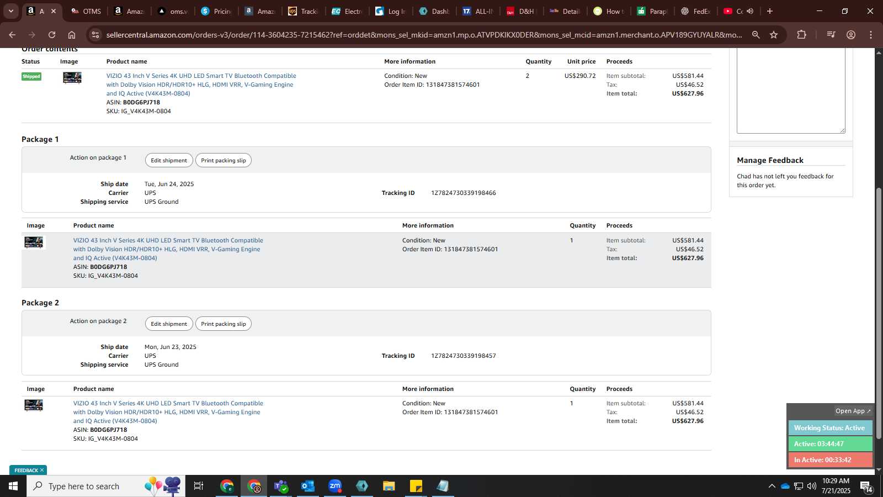Screen dimensions: 883x497
Task: Go back to the previous page
Action: (x=12, y=35)
